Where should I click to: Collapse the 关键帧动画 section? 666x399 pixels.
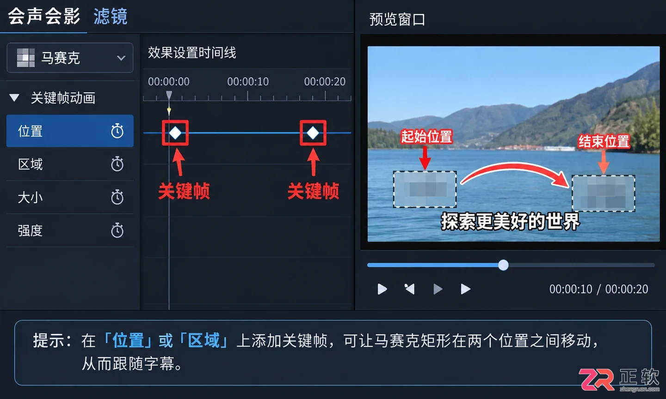point(14,98)
